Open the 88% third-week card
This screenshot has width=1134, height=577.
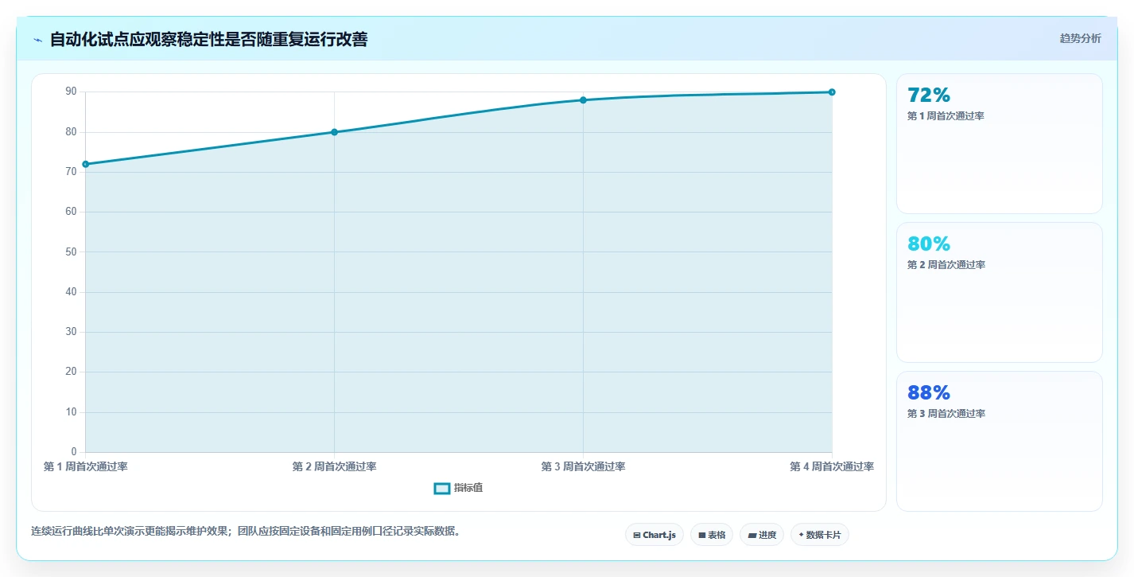(x=1000, y=441)
